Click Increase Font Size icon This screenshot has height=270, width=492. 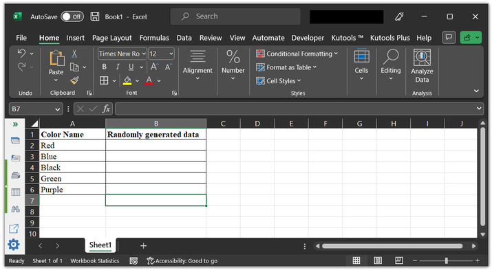[x=154, y=67]
